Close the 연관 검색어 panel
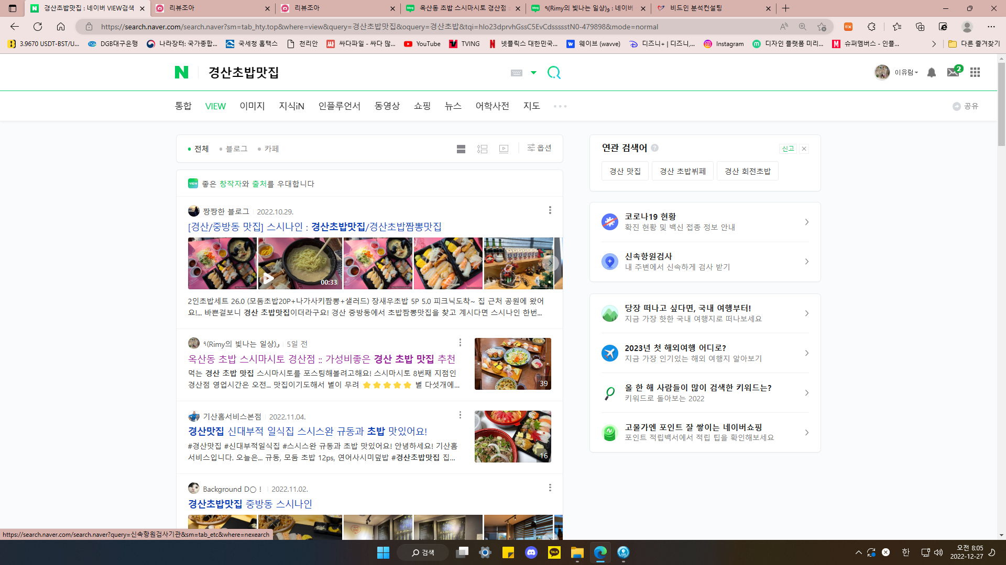Image resolution: width=1006 pixels, height=565 pixels. [x=804, y=149]
